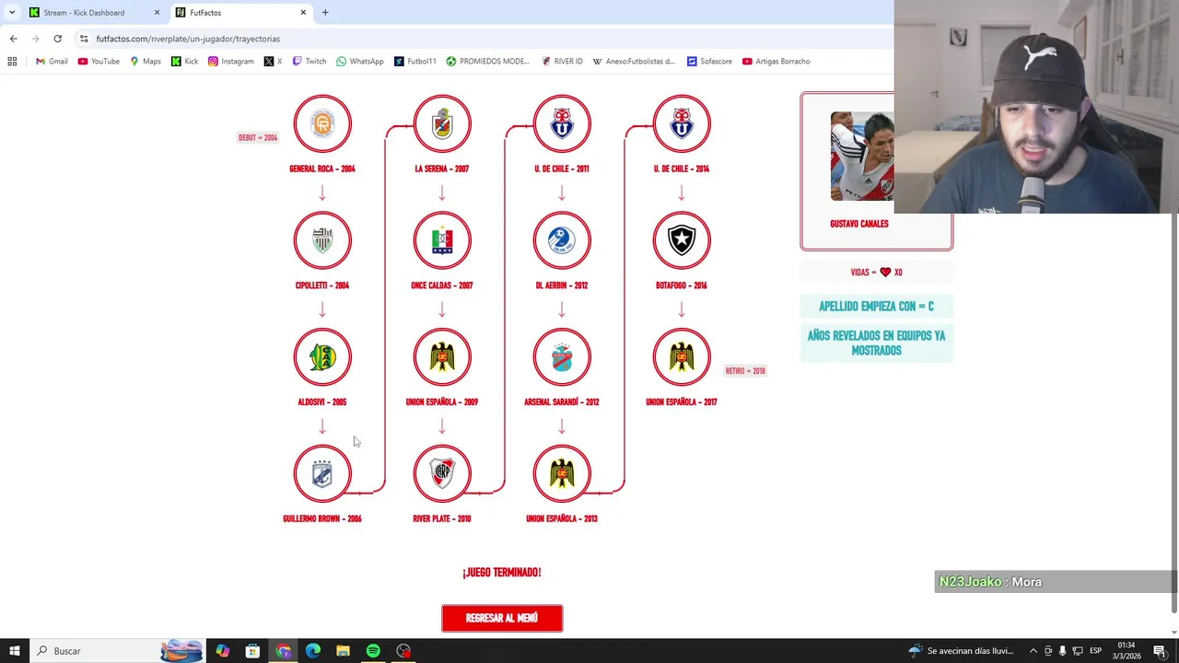The height and width of the screenshot is (663, 1179).
Task: Click the La Serena 2007 club badge
Action: tap(442, 123)
